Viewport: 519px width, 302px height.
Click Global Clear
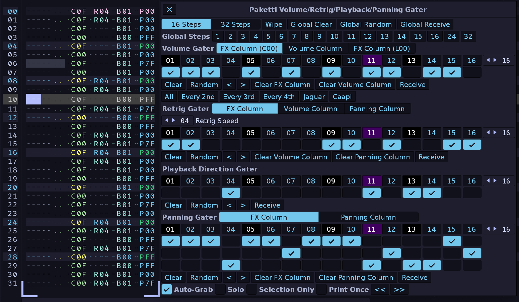click(311, 24)
